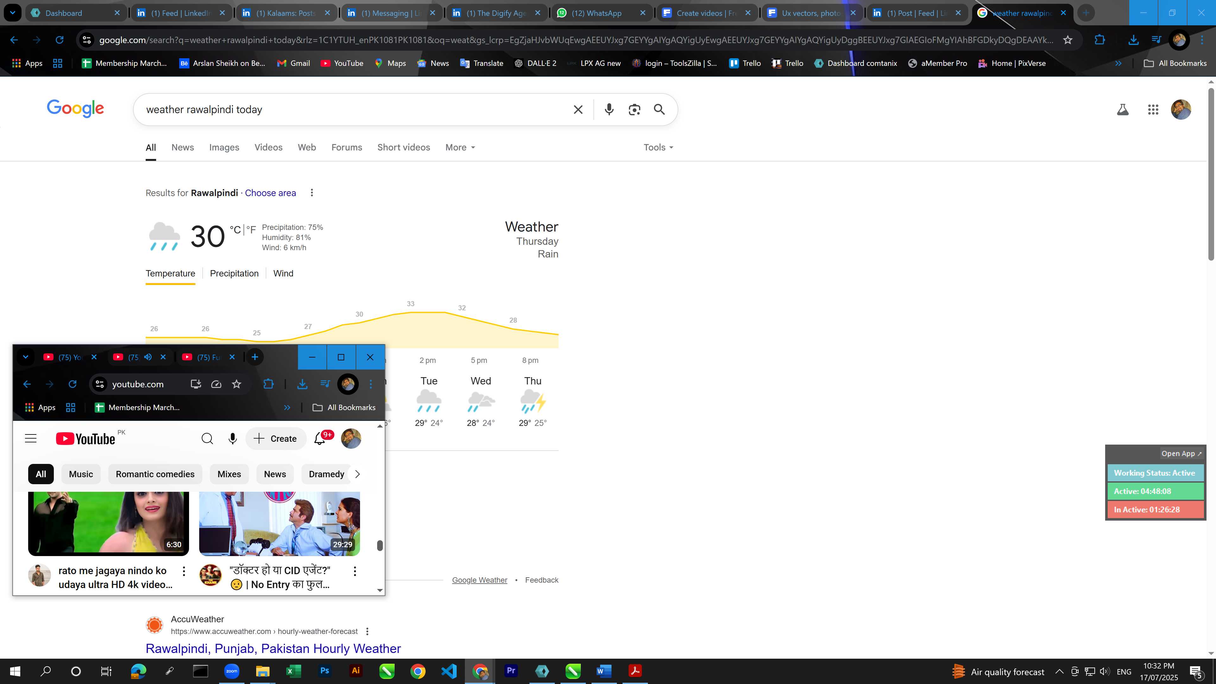This screenshot has width=1216, height=684.
Task: Click Open App in tracker widget
Action: pos(1181,453)
